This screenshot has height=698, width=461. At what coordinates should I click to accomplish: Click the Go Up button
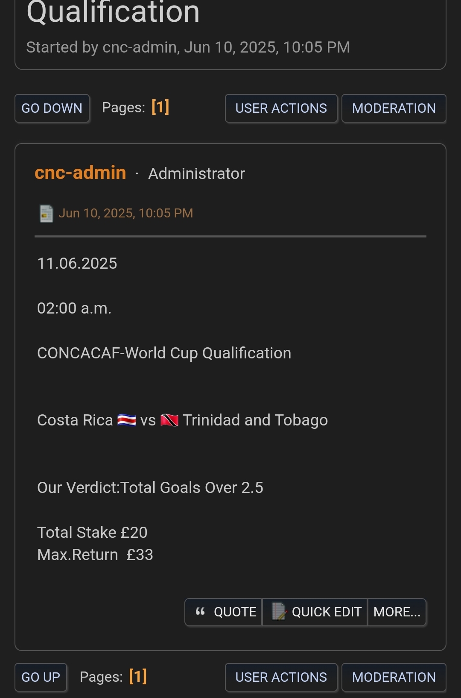pos(41,677)
